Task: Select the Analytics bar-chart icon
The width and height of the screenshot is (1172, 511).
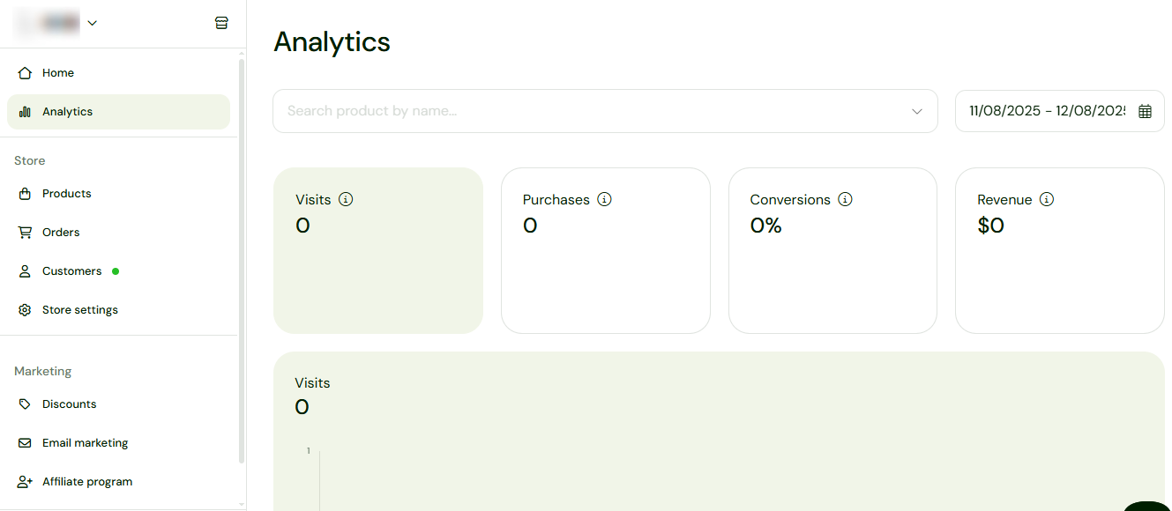Action: click(x=26, y=111)
